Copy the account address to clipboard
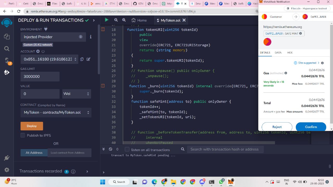The width and height of the screenshot is (333, 187). 82,59
